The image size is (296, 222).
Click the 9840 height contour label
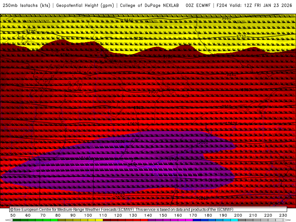coord(231,75)
